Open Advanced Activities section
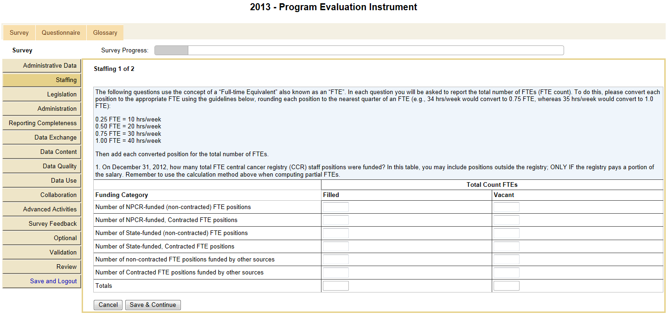This screenshot has height=318, width=668. click(41, 210)
